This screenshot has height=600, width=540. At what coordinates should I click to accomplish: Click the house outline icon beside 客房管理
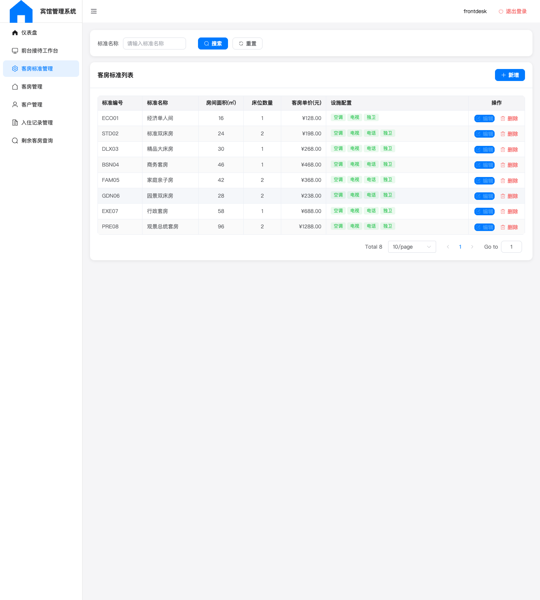pos(15,87)
